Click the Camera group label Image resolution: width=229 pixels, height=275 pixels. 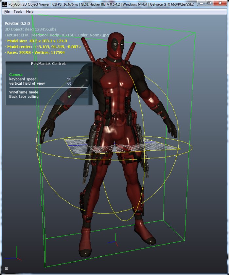point(16,75)
